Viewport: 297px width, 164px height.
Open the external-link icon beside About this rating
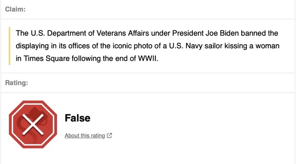(x=109, y=135)
